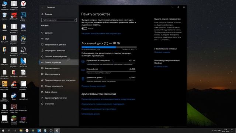Screen dimensions: 236x133
Task: Click the link to view storage on other drives
Action: 108,99
